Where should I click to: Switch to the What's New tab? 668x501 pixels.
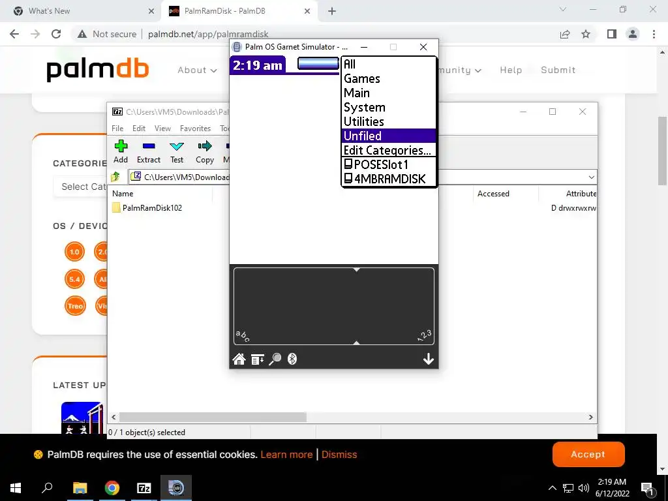tap(83, 11)
